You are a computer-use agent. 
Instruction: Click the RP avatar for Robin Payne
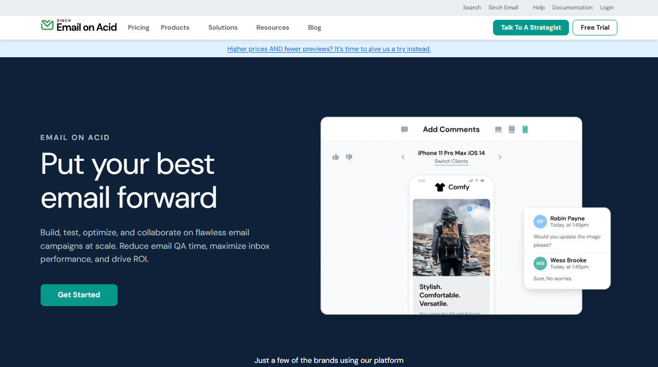pyautogui.click(x=540, y=222)
